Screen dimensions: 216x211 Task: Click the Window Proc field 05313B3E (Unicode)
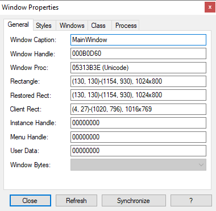[x=138, y=68]
